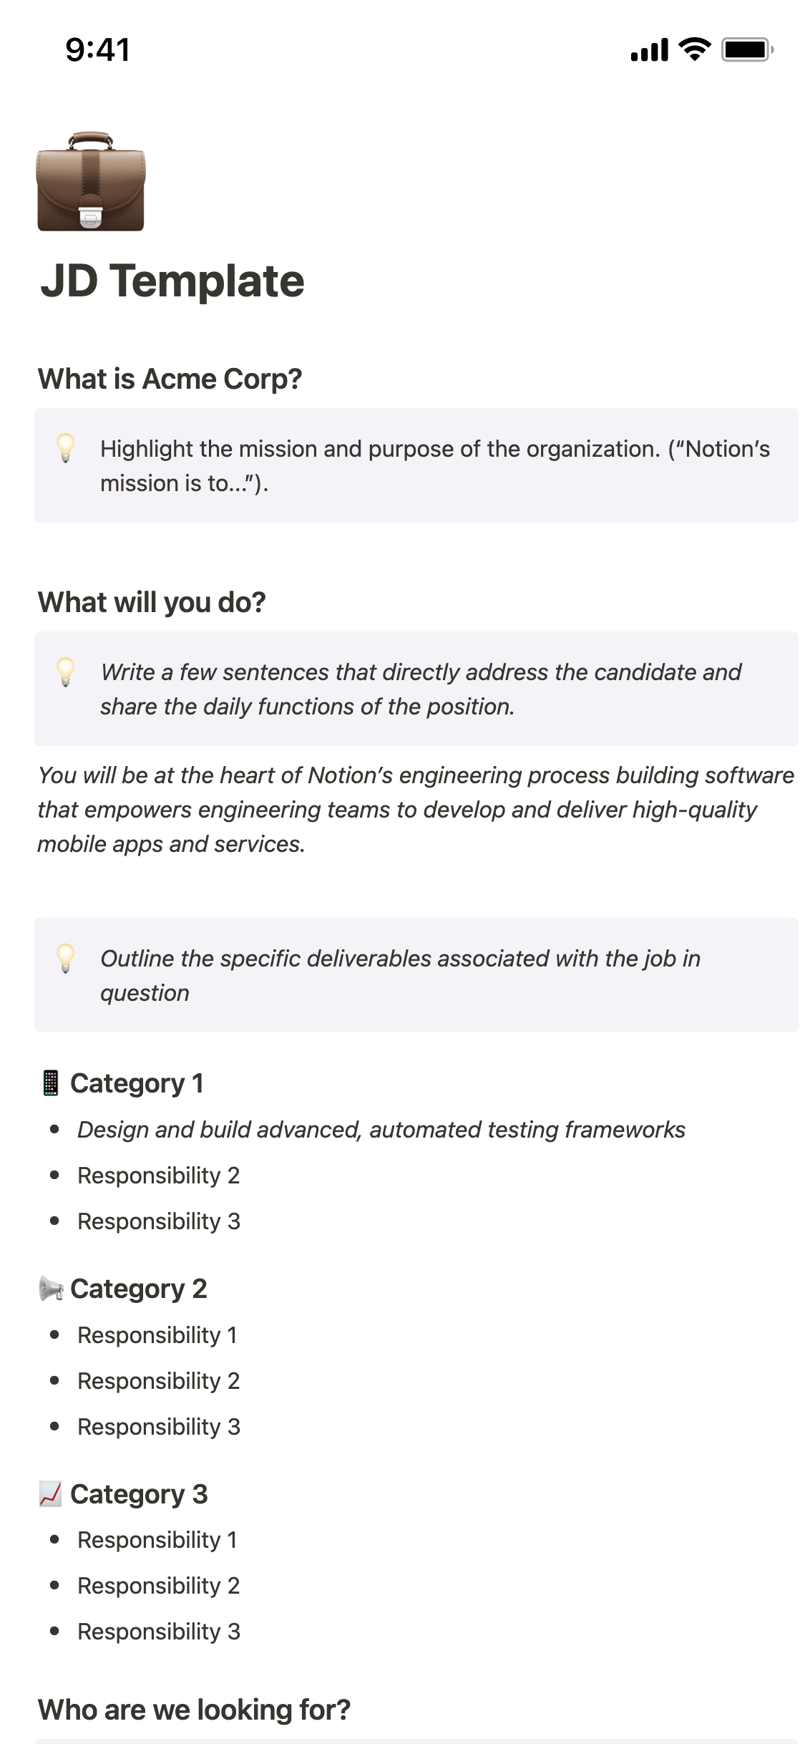Viewport: 805px width, 1744px height.
Task: Tap the 'Design and build advanced' bullet
Action: pyautogui.click(x=381, y=1130)
